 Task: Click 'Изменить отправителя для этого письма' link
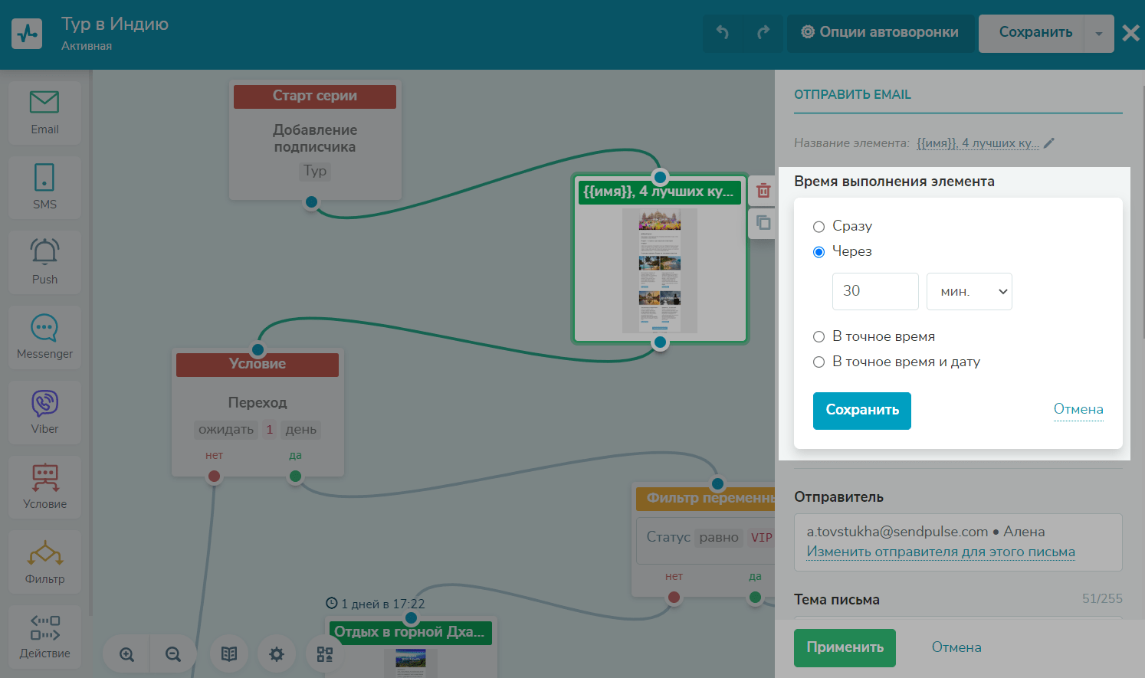click(940, 552)
